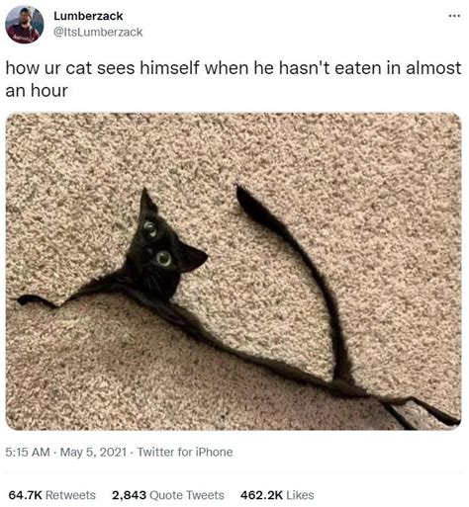The image size is (469, 507).
Task: Click the Retweets label
Action: (x=70, y=495)
